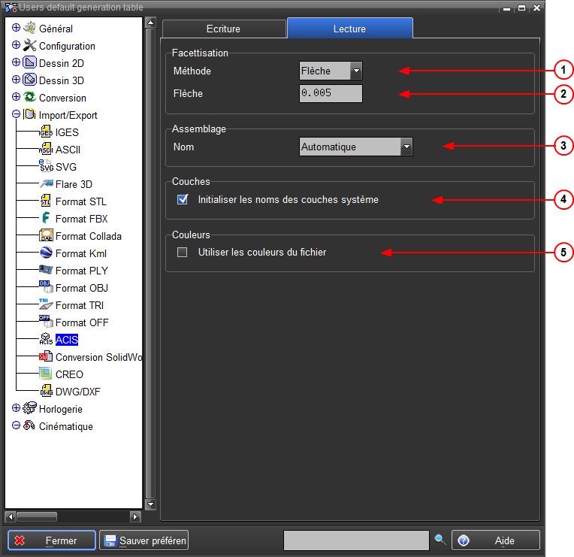574x557 pixels.
Task: Switch to the Ecriture tab
Action: (x=223, y=29)
